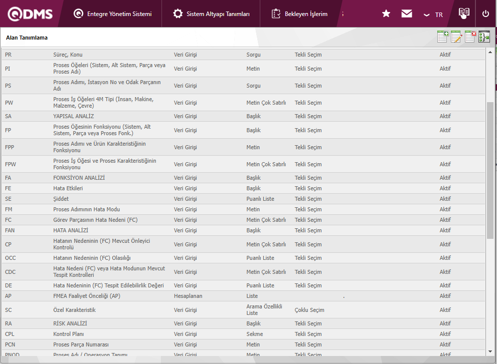Screen dimensions: 497x364
Task: Open Bekleyen İşlerim menu
Action: click(299, 14)
